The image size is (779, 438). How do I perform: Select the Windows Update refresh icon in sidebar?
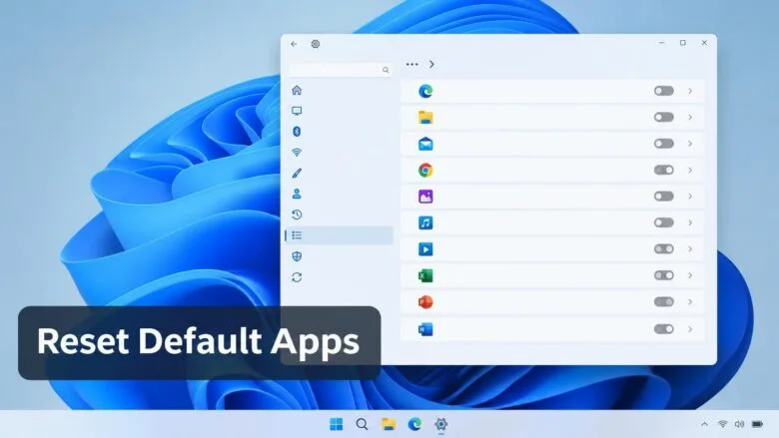click(297, 277)
